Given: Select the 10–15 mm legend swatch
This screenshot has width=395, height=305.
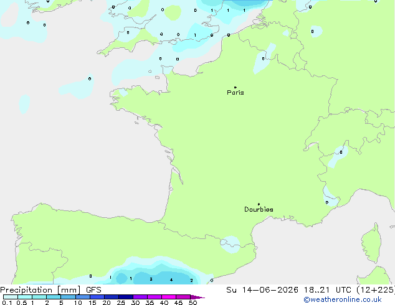Looking at the screenshot, I should [83, 297].
